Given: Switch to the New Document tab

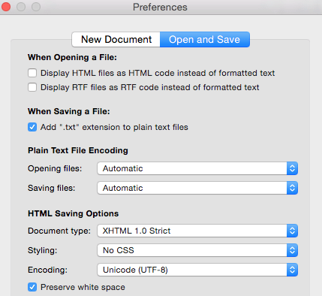Looking at the screenshot, I should point(116,40).
